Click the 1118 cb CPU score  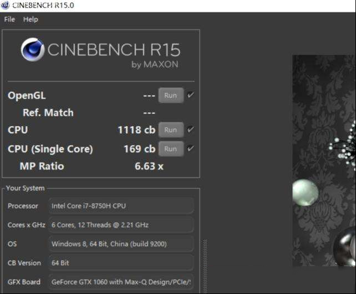pos(136,130)
